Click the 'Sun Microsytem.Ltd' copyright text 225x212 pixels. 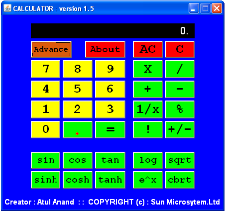[185, 202]
